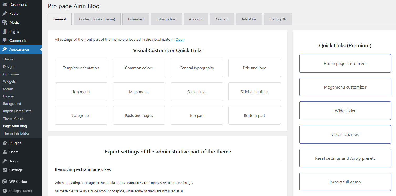Go to the Account tab
The image size is (396, 196).
(196, 19)
